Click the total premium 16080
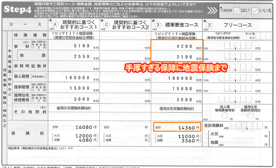This screenshot has width=276, height=168. (x=84, y=127)
